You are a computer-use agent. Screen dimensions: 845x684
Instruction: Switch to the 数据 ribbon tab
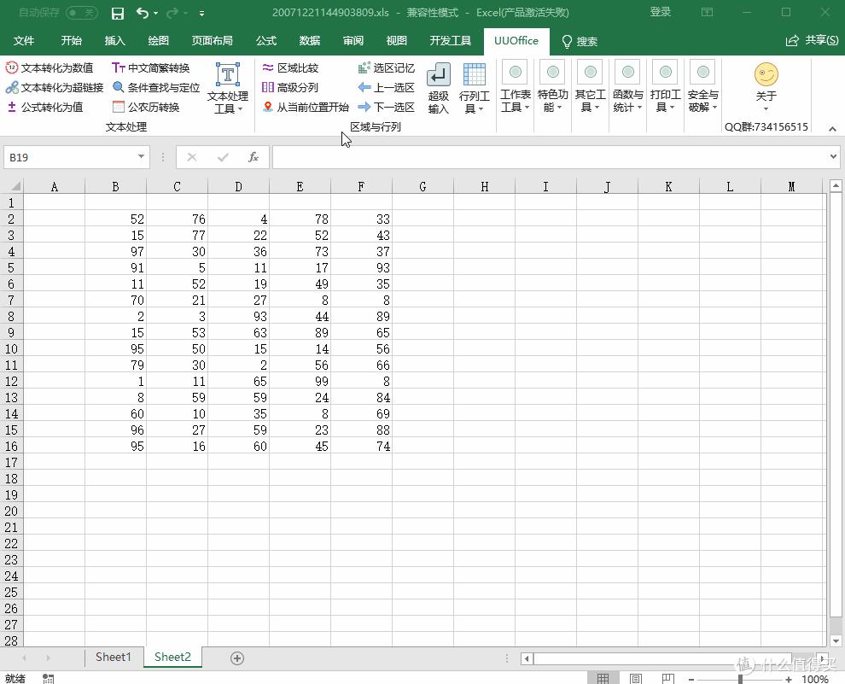tap(309, 40)
